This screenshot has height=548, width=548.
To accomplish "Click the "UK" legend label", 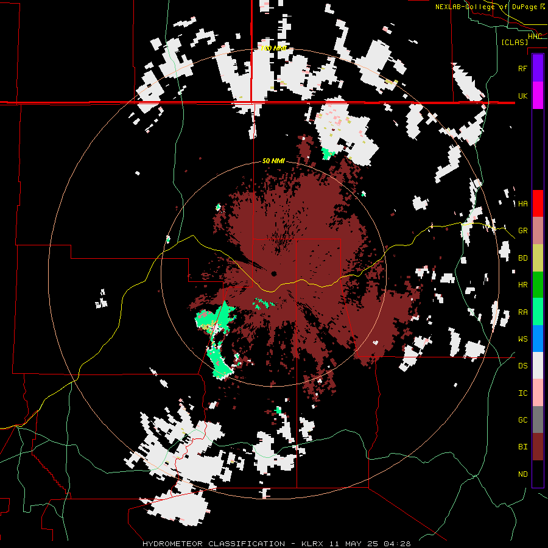I will pos(522,96).
